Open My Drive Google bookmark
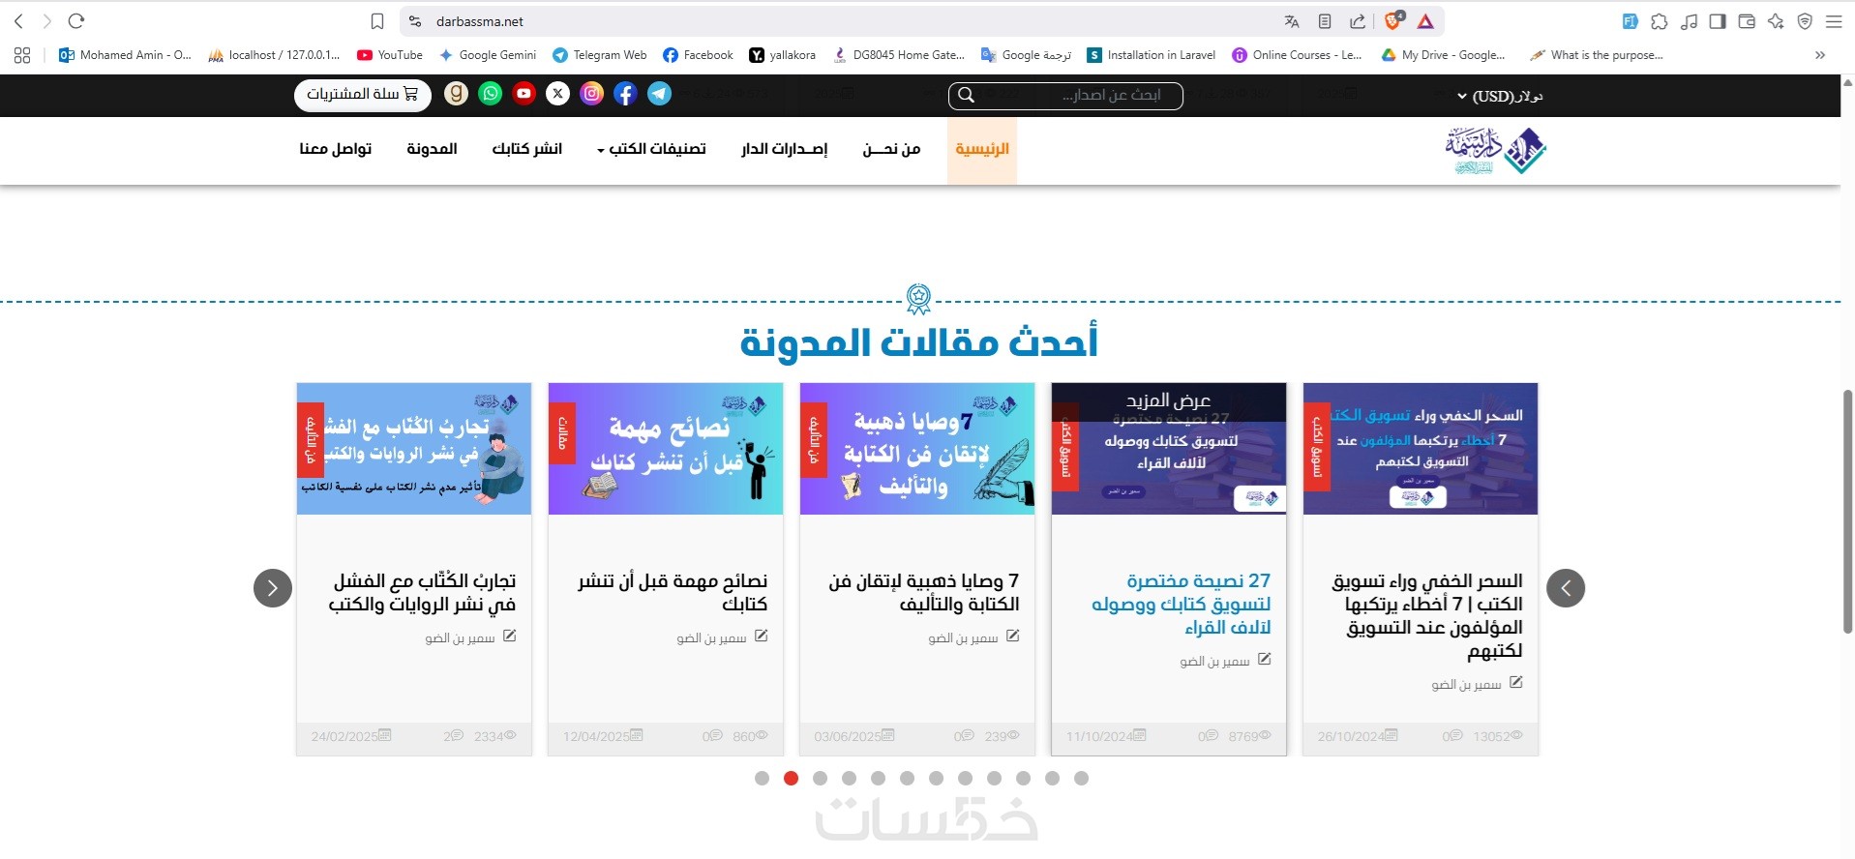 [1443, 55]
